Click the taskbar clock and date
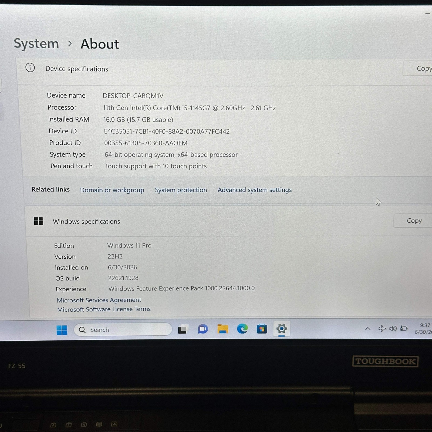432x432 pixels. (x=423, y=329)
